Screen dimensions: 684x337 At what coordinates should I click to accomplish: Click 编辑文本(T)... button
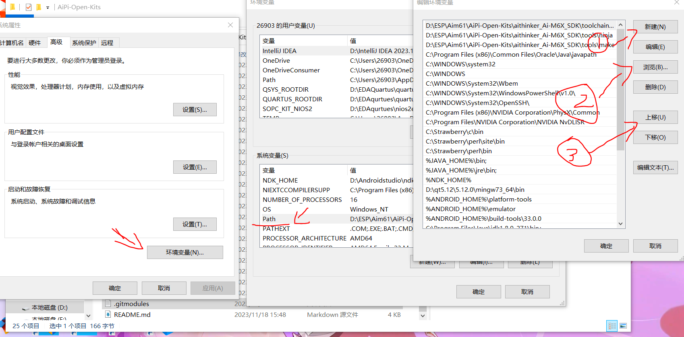[x=655, y=168]
